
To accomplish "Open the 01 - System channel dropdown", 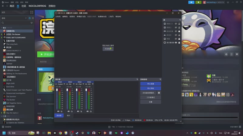I will (64, 84).
